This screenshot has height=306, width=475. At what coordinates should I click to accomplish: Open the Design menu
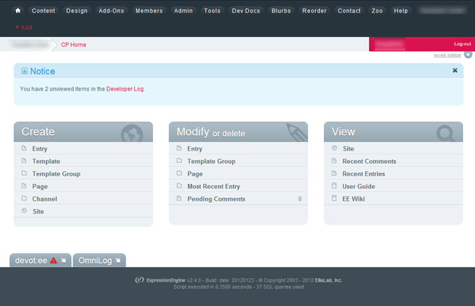tap(77, 11)
